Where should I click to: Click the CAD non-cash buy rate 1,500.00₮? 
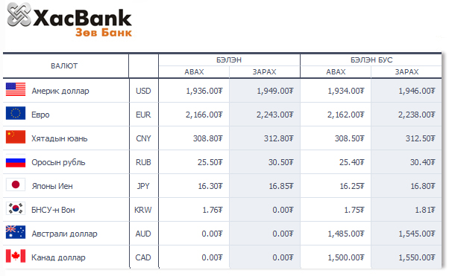tap(346, 257)
